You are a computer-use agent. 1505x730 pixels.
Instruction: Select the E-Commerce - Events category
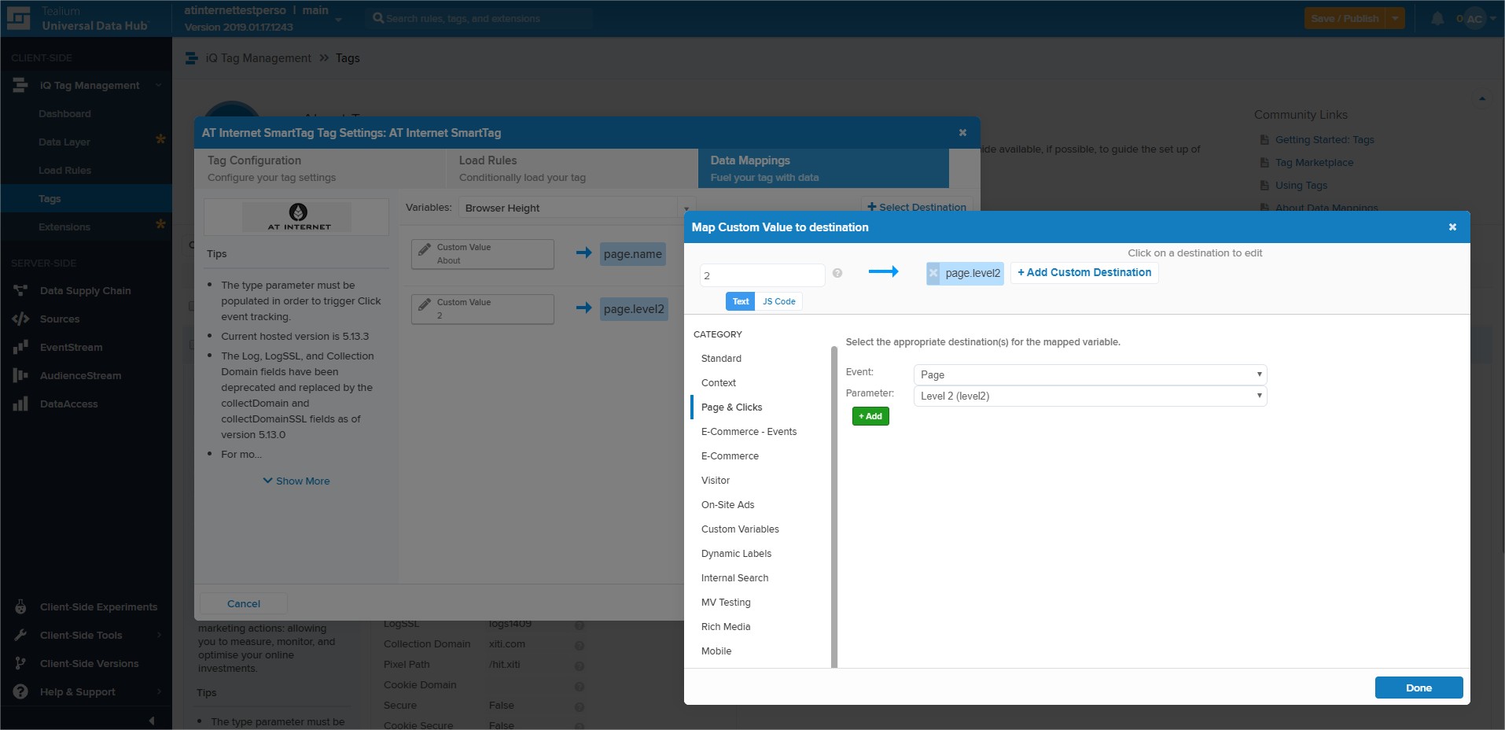749,432
